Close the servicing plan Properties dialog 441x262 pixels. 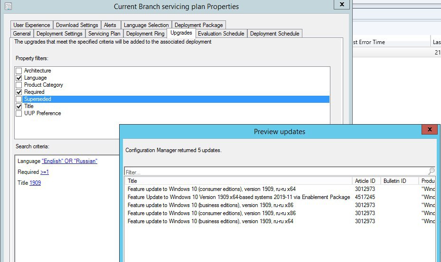342,4
